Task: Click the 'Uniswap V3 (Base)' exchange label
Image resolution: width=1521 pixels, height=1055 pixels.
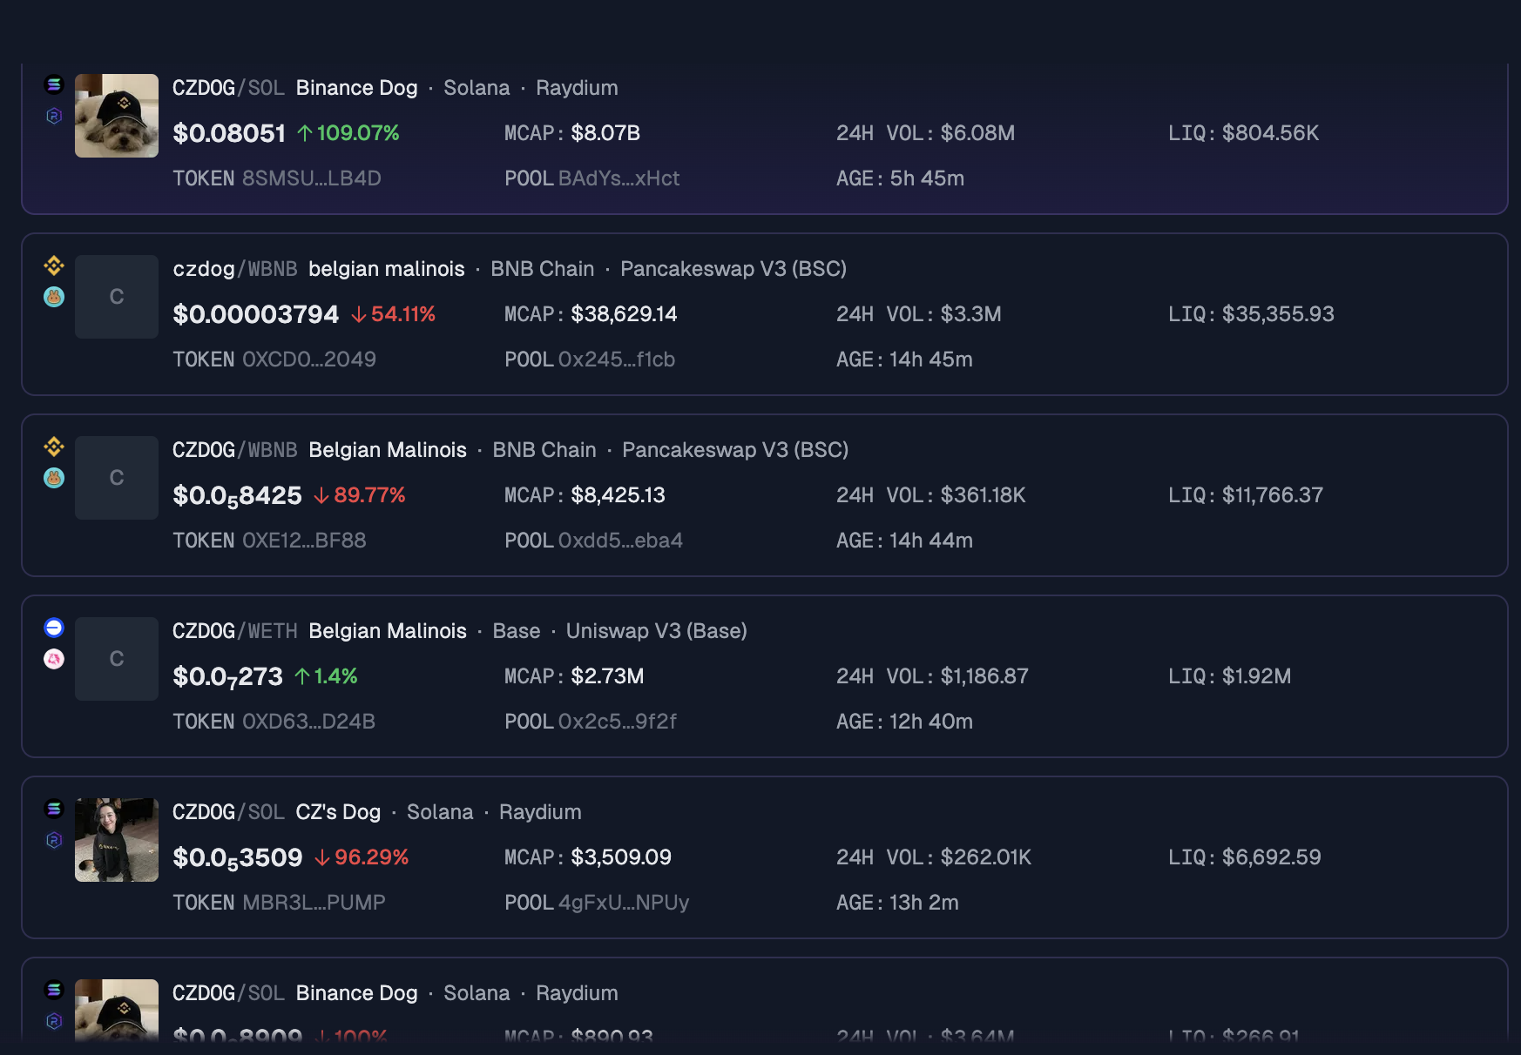Action: [x=657, y=631]
